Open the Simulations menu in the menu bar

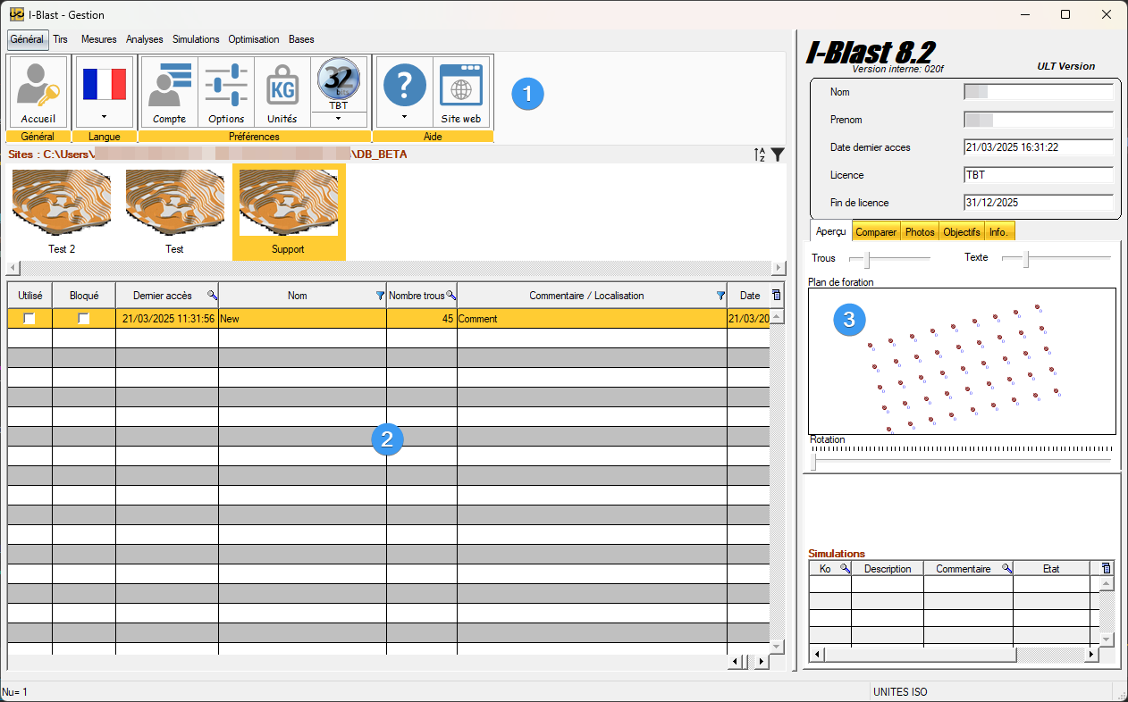tap(196, 39)
